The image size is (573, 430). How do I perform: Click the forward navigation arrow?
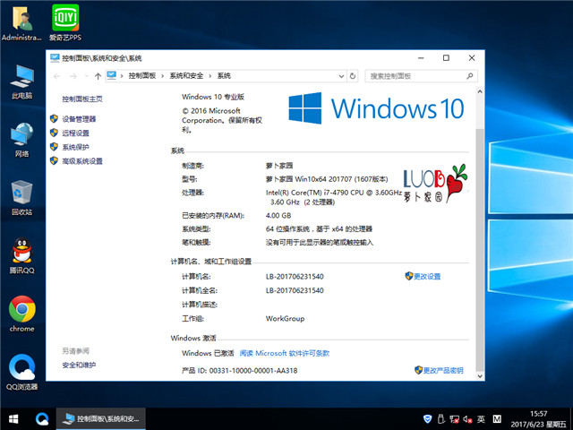73,76
